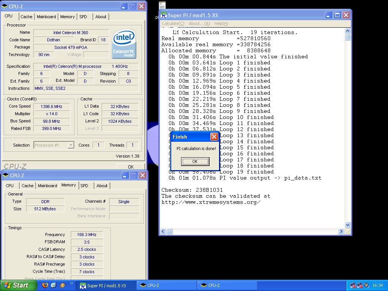Click Super PI scroll up arrow

tap(348, 31)
